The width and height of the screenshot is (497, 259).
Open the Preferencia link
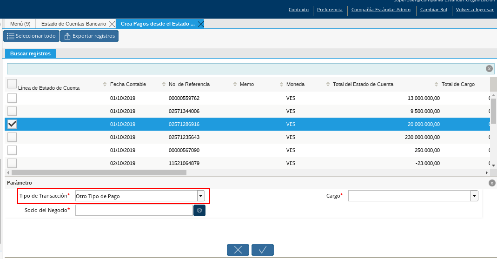[x=330, y=10]
